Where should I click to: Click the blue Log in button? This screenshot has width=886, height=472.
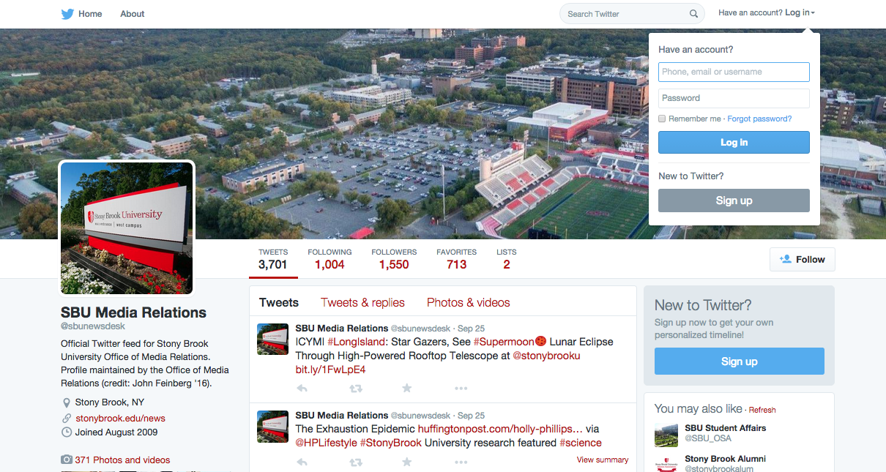coord(734,143)
